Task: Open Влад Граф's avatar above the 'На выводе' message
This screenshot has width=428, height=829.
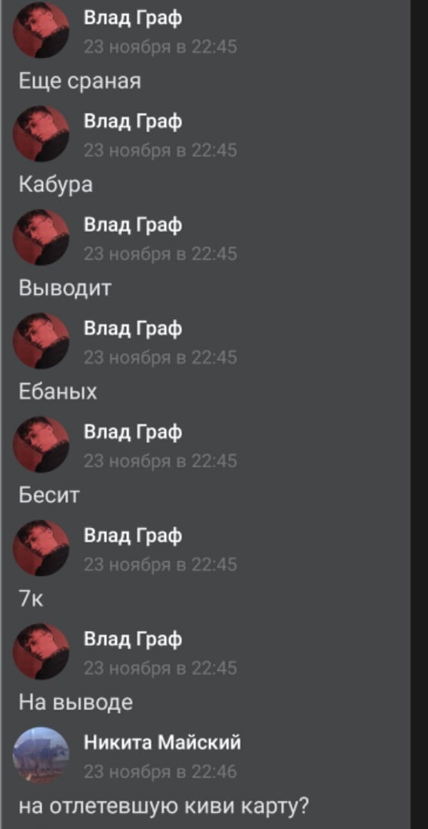Action: (x=41, y=652)
